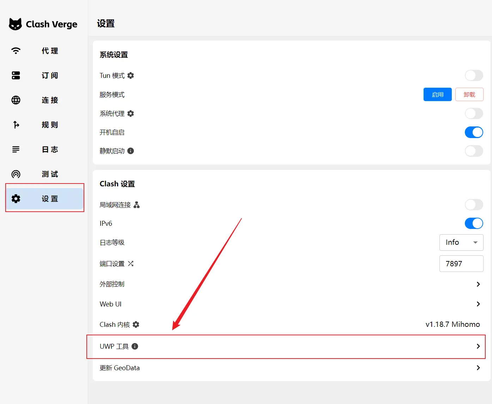Click the 系统代理 gear settings icon

(130, 113)
